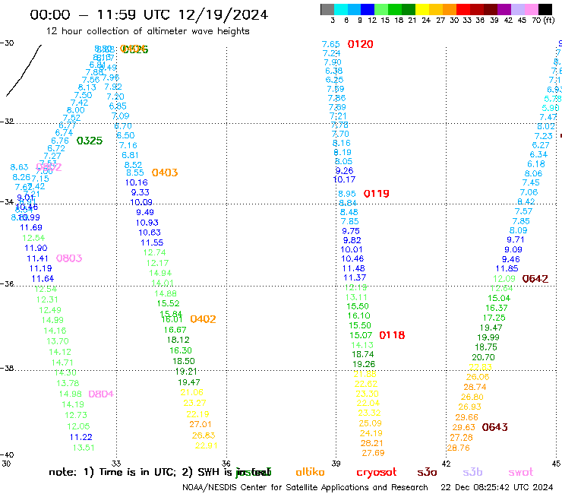Image resolution: width=562 pixels, height=494 pixels.
Task: Click the orange 0403 pass time label
Action: pyautogui.click(x=165, y=173)
